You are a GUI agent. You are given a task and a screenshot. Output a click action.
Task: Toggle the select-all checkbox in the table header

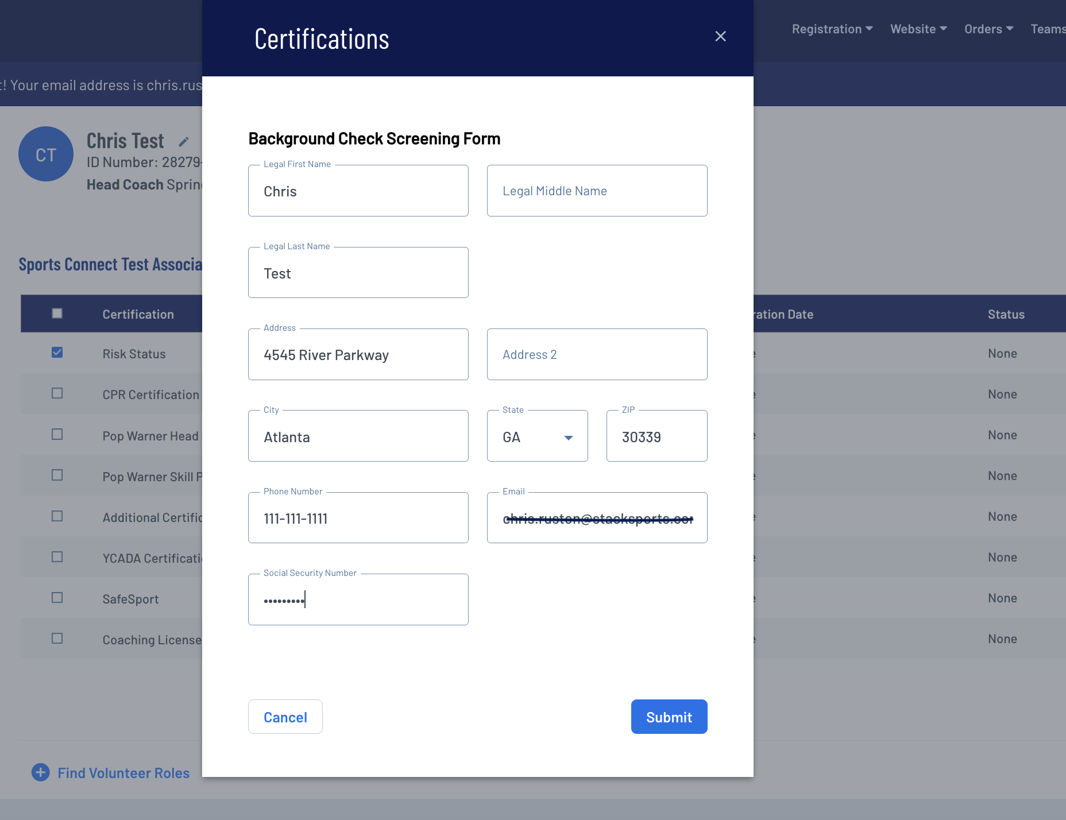pyautogui.click(x=57, y=313)
